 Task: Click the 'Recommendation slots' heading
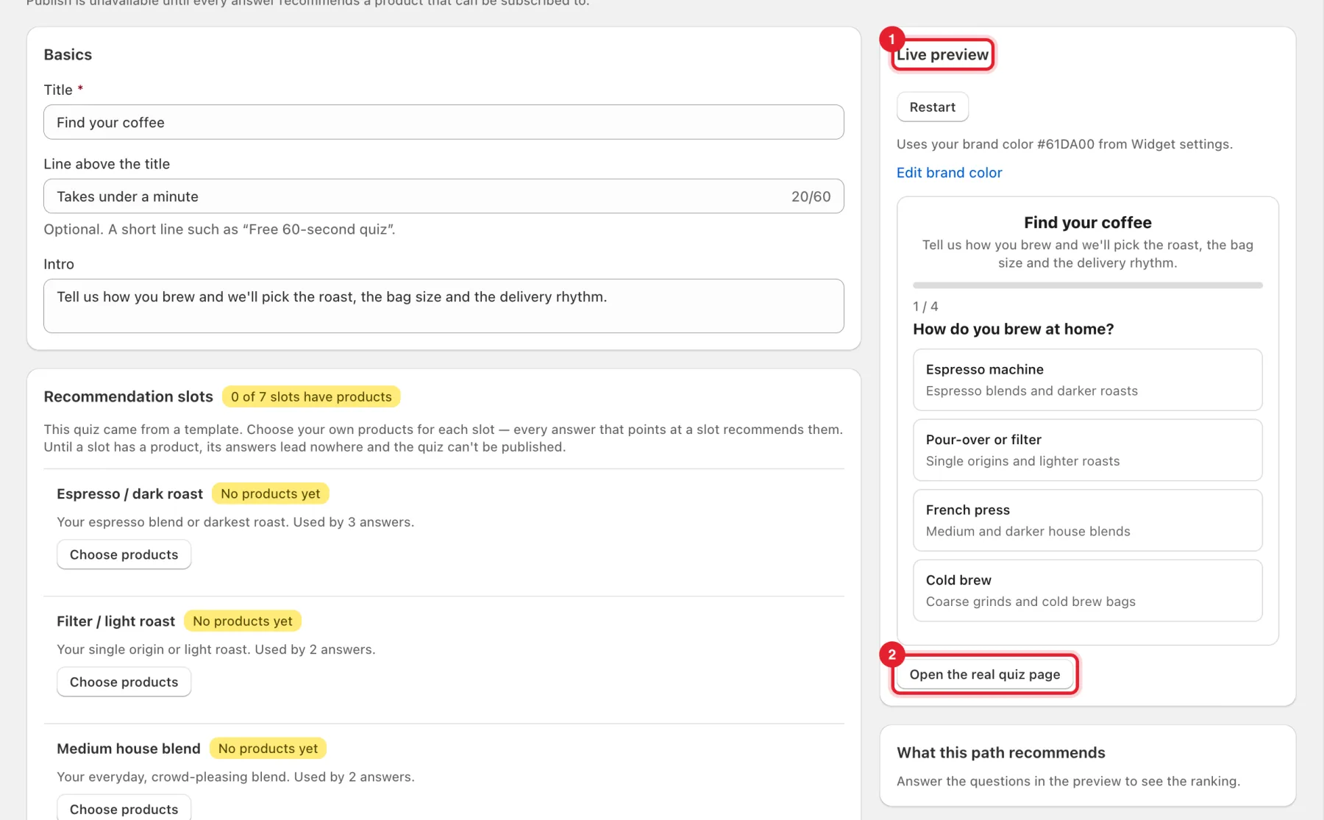point(128,396)
